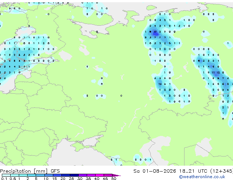Pick legend swatch between 45 and 50
The width and height of the screenshot is (233, 180).
pyautogui.click(x=108, y=175)
